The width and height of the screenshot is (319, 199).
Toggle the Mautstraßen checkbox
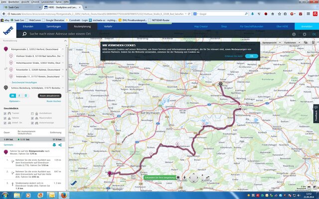click(32, 118)
